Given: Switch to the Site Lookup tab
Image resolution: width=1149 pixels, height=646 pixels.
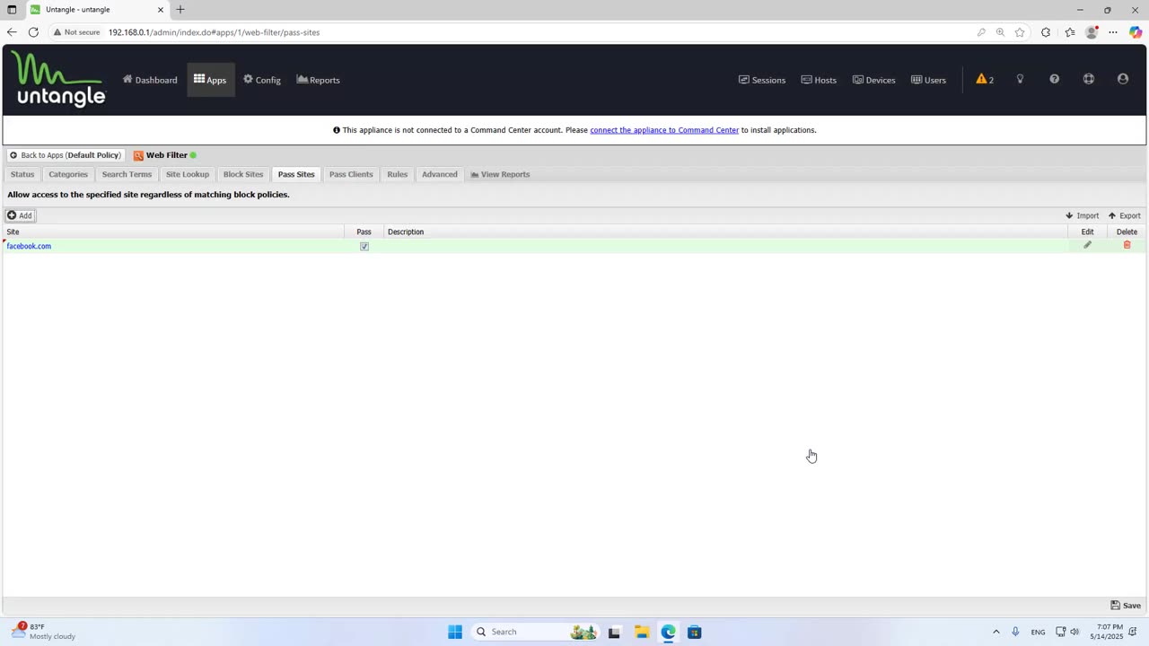Looking at the screenshot, I should coord(188,174).
